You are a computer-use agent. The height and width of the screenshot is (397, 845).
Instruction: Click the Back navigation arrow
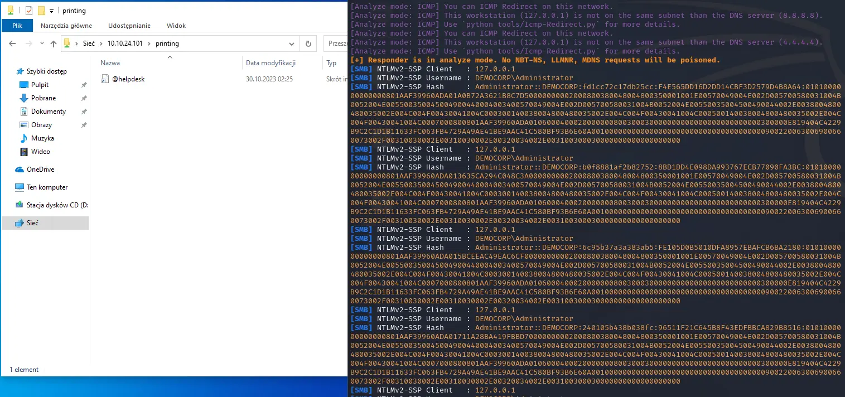click(x=13, y=43)
